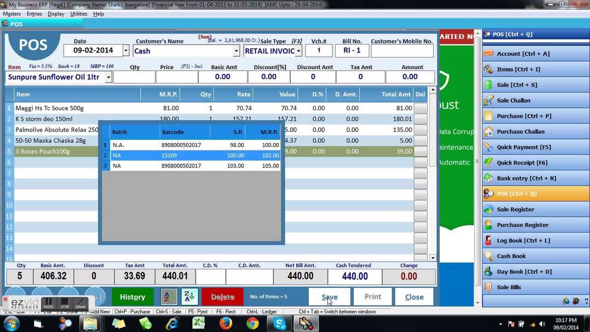Stop the ezvid recording

coord(65,303)
